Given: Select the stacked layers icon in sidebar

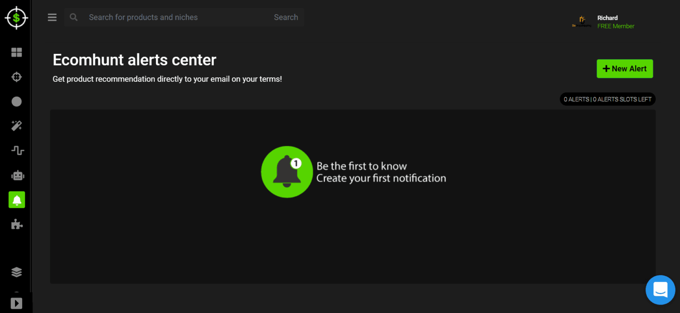Looking at the screenshot, I should point(16,272).
